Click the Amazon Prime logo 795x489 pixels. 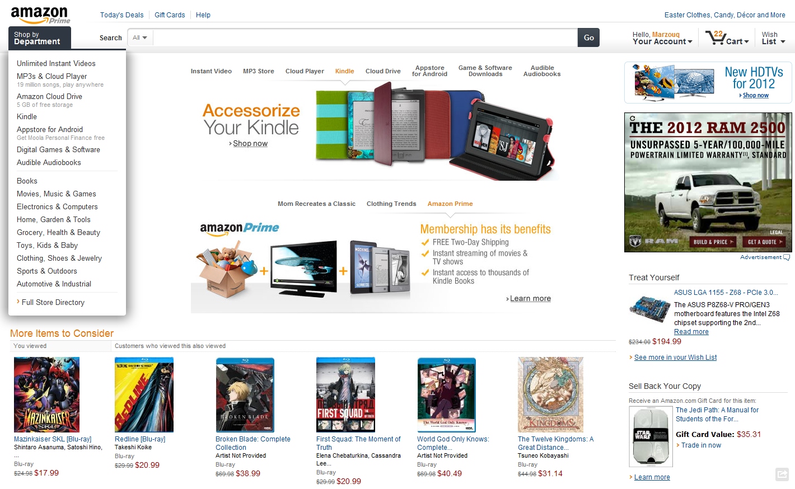(x=40, y=15)
